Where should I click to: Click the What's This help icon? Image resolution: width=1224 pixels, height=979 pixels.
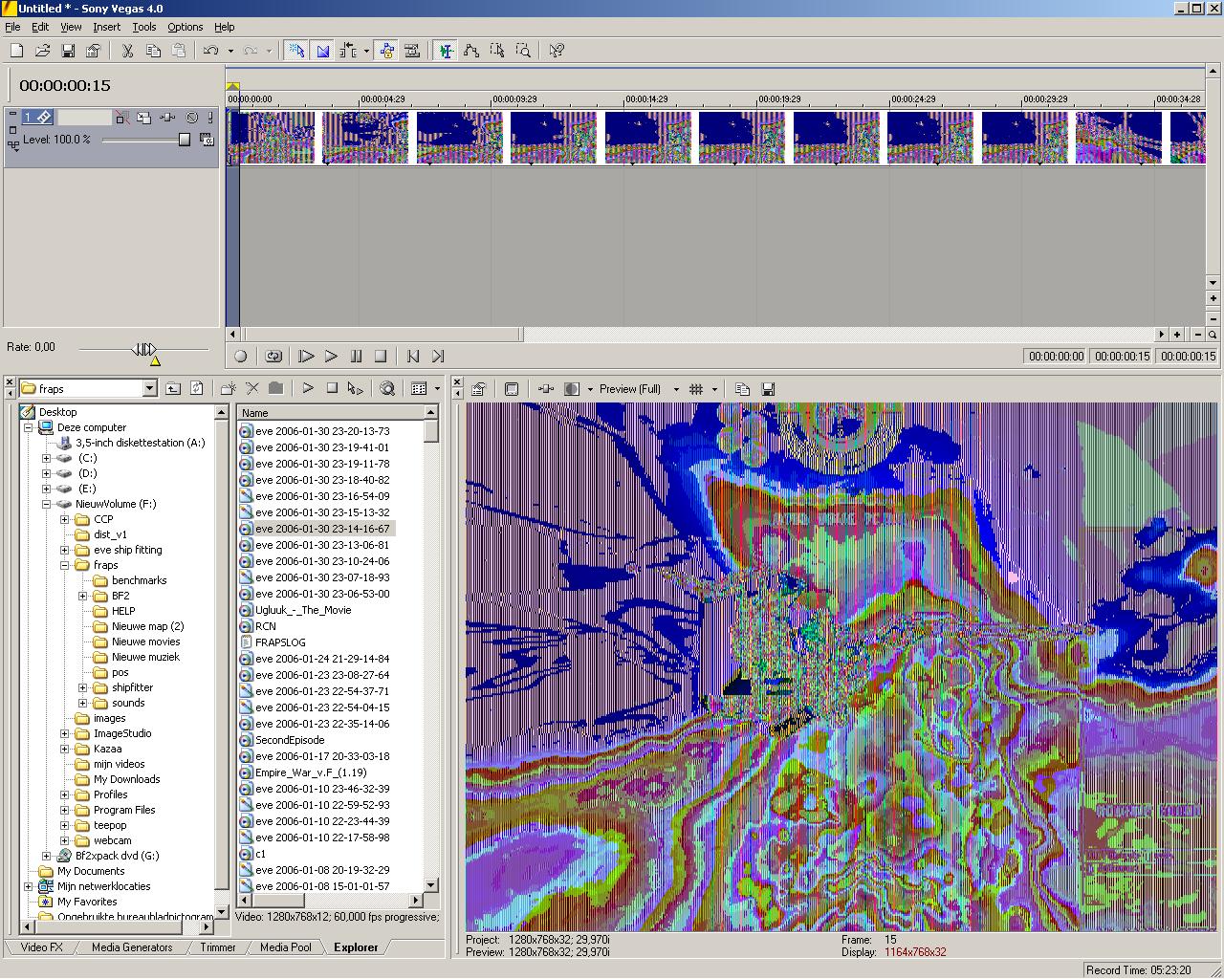coord(557,51)
